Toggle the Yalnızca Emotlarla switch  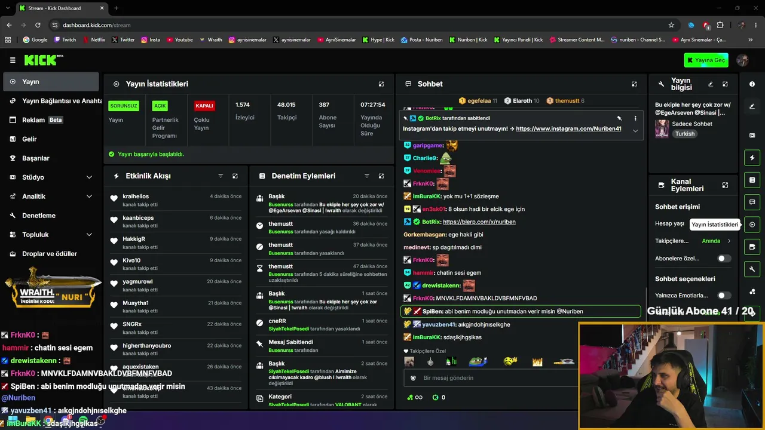coord(724,296)
